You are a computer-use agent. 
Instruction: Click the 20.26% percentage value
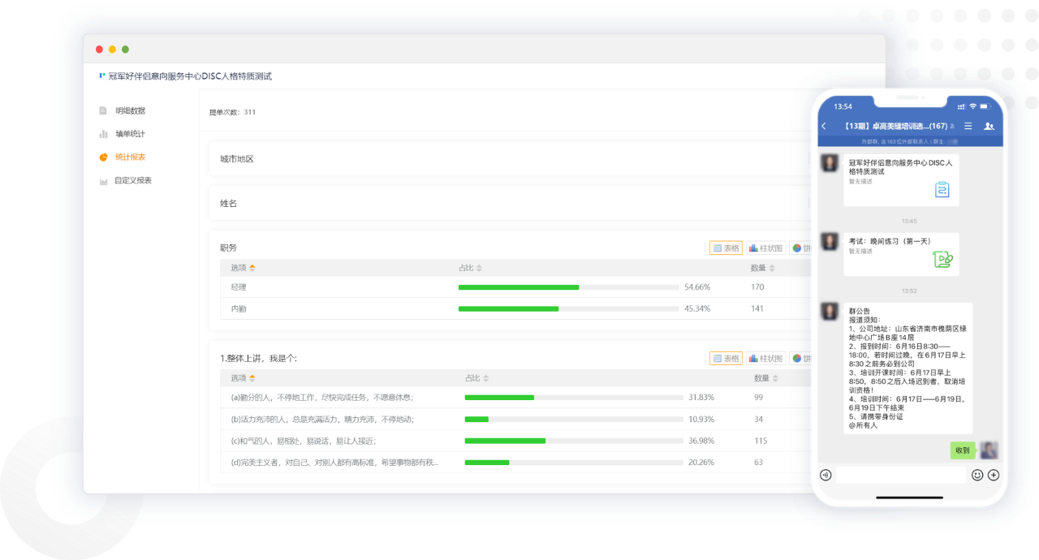pos(701,463)
